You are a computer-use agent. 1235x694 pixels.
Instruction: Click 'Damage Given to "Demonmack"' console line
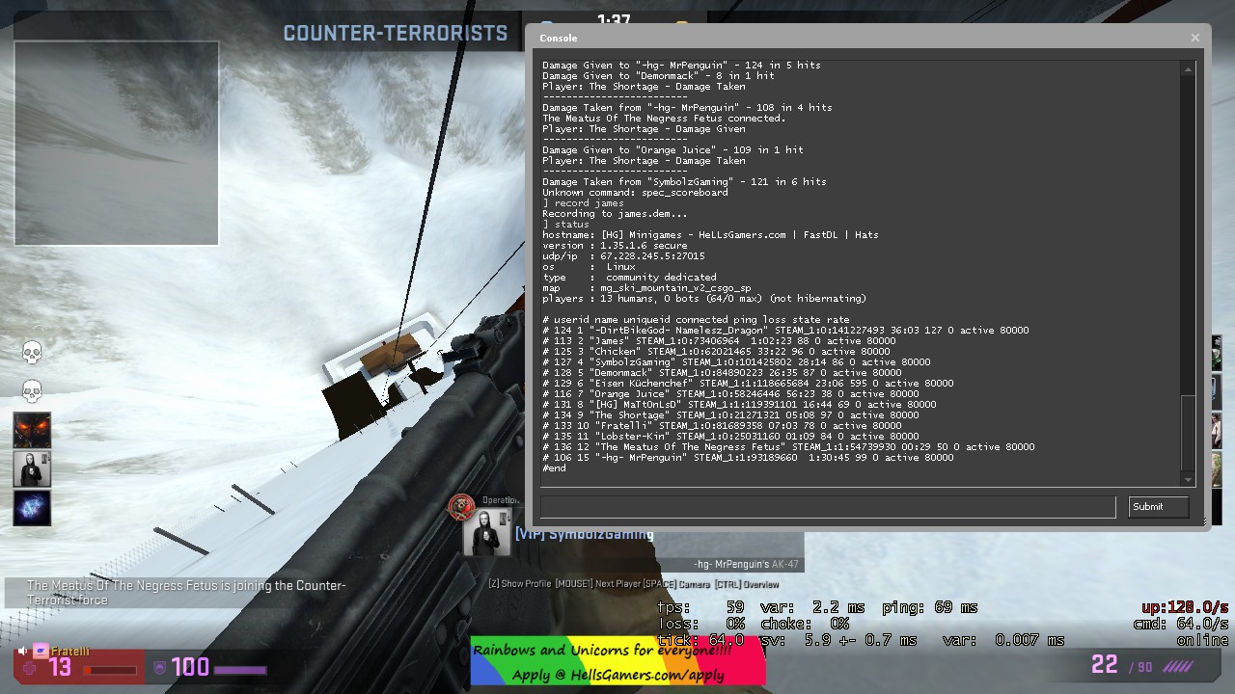658,76
